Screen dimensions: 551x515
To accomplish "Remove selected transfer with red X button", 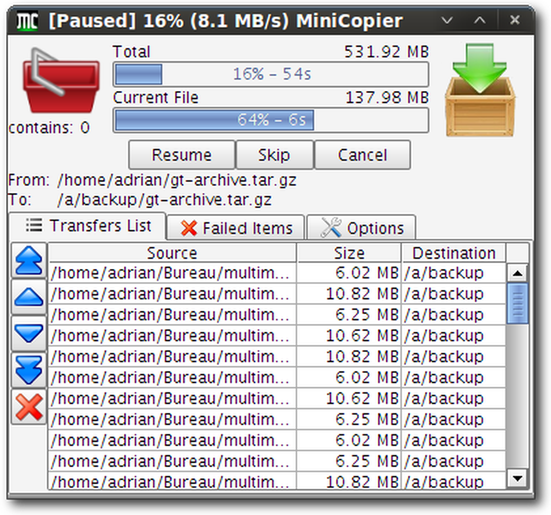I will click(x=29, y=407).
